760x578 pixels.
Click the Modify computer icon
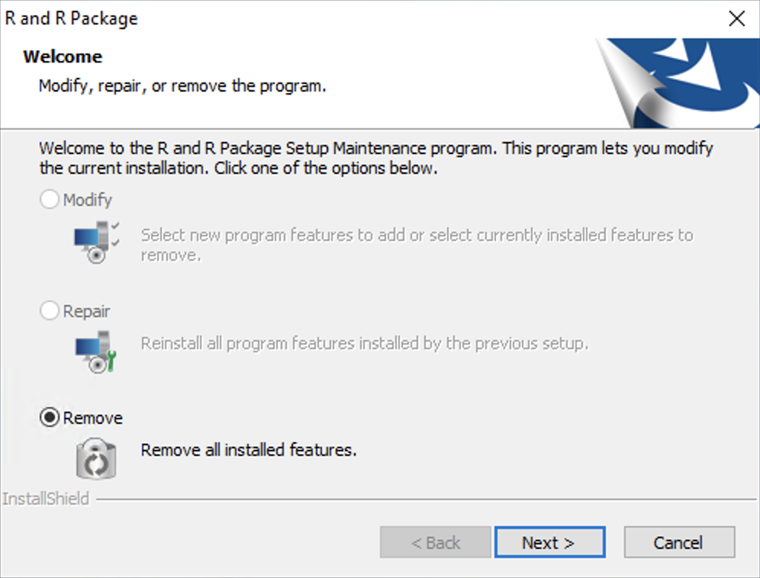pyautogui.click(x=96, y=242)
